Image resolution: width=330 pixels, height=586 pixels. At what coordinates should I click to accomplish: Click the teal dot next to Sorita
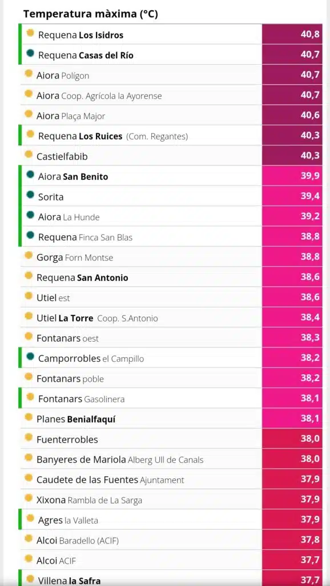click(x=30, y=195)
